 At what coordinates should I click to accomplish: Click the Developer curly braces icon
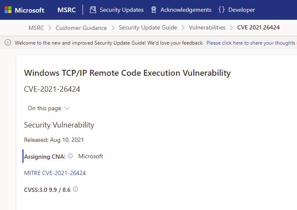222,10
